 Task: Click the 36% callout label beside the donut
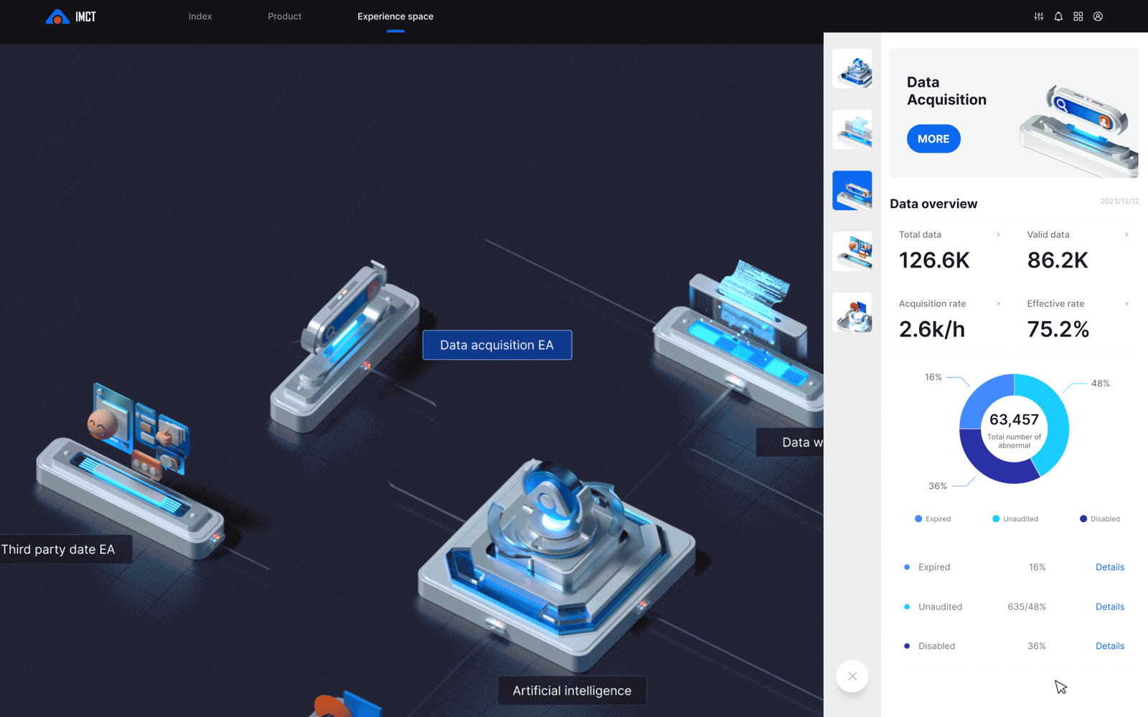coord(938,486)
